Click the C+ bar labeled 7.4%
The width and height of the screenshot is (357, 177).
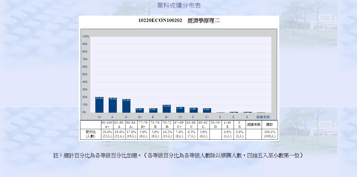pos(180,110)
